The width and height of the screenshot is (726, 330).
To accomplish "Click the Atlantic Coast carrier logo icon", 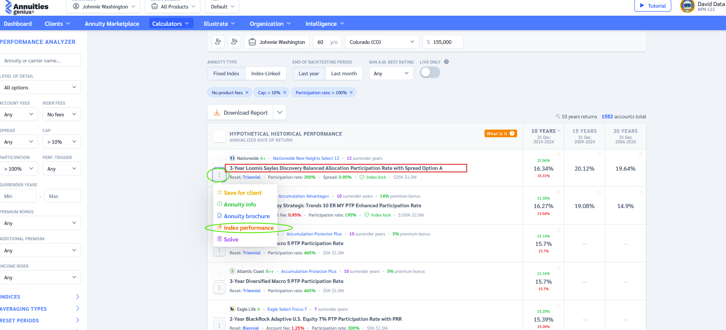I will tap(232, 271).
